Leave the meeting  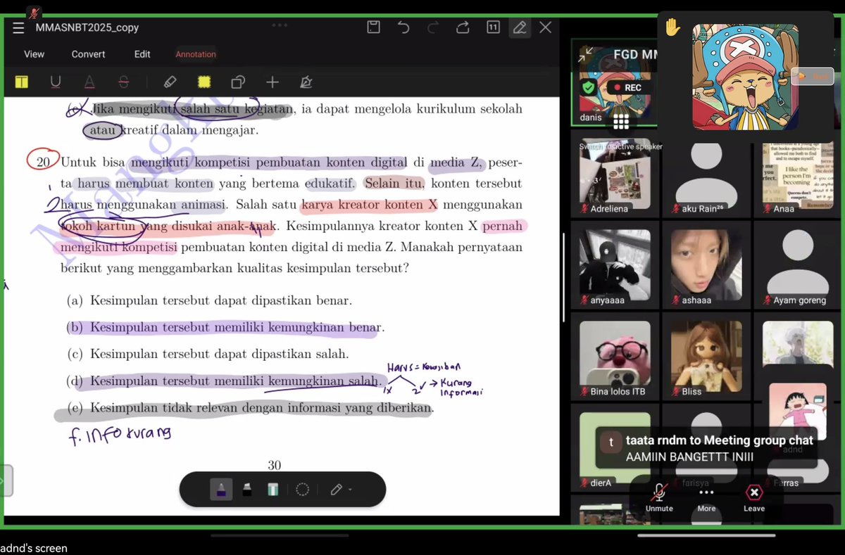point(753,499)
